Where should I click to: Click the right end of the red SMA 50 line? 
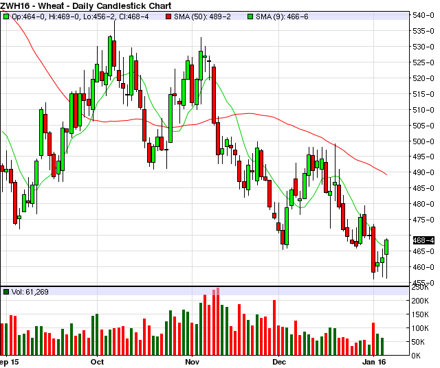click(386, 174)
